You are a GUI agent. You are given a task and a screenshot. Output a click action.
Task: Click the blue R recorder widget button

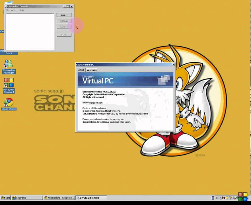(245, 199)
